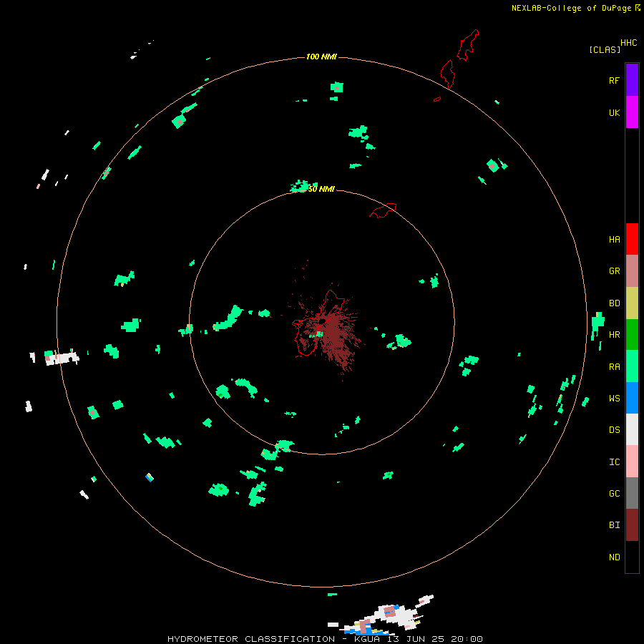
Task: Click the 50 NMI range ring label
Action: pyautogui.click(x=321, y=189)
